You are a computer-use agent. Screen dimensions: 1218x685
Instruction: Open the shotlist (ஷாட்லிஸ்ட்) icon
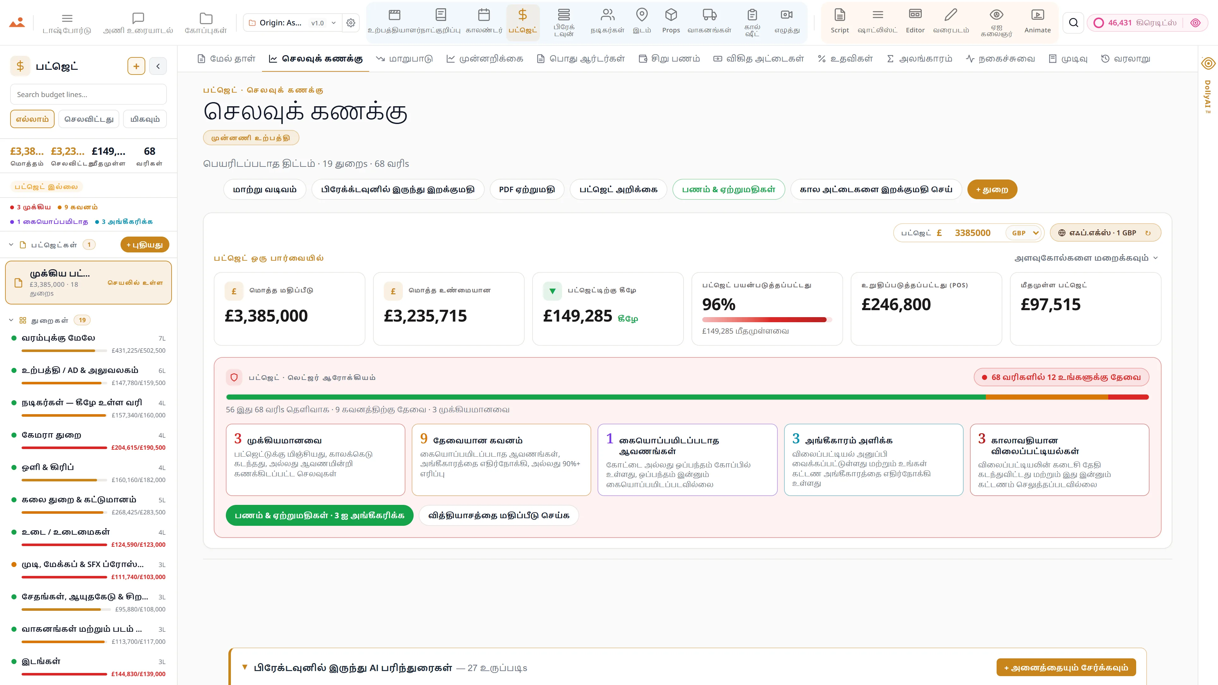click(878, 15)
